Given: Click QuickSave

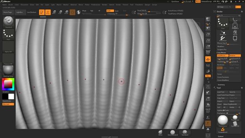Looking at the screenshot, I should coord(175,2).
